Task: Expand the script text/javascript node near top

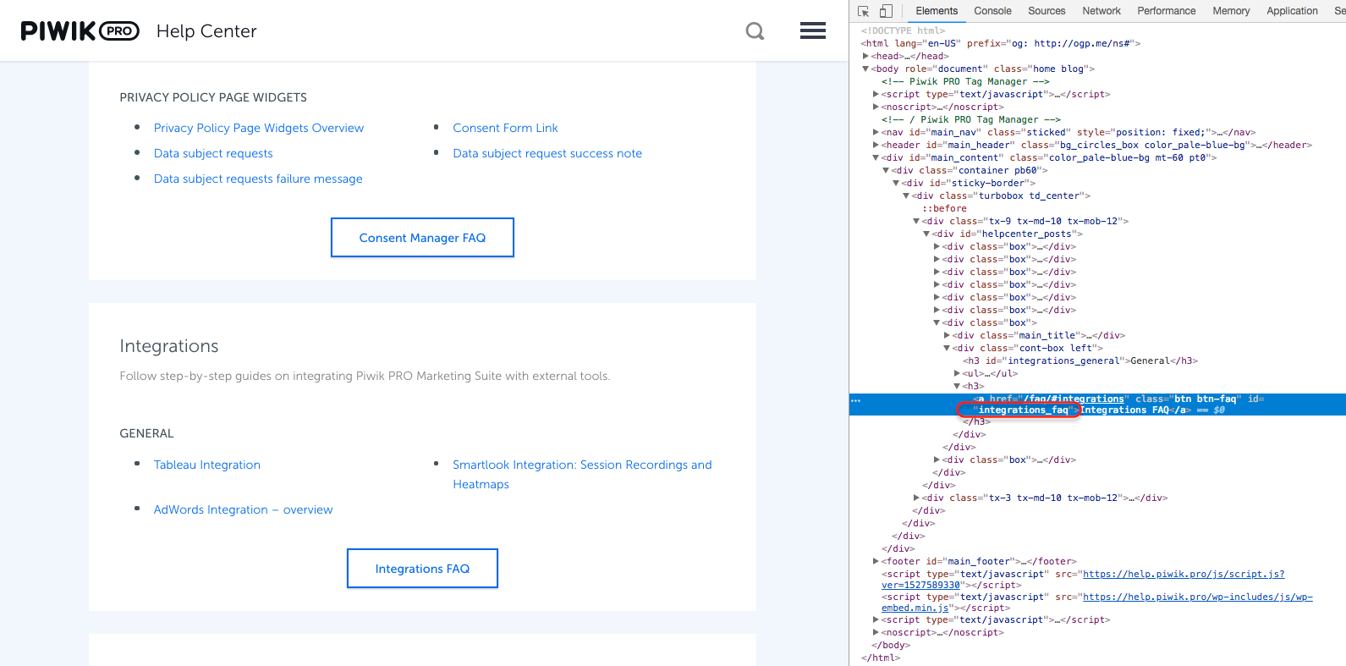Action: pos(876,94)
